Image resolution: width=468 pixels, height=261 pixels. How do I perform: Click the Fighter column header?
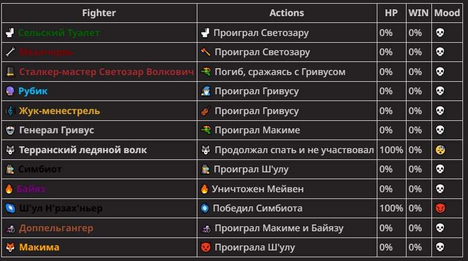(x=99, y=13)
